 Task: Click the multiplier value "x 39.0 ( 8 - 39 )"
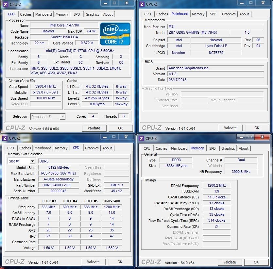46,92
